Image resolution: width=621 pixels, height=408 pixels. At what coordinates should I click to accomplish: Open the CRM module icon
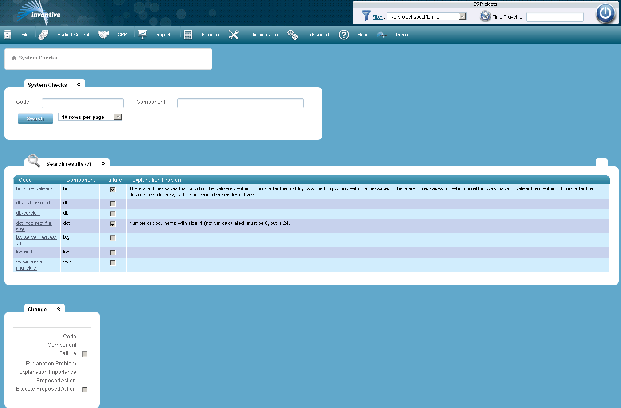tap(104, 34)
